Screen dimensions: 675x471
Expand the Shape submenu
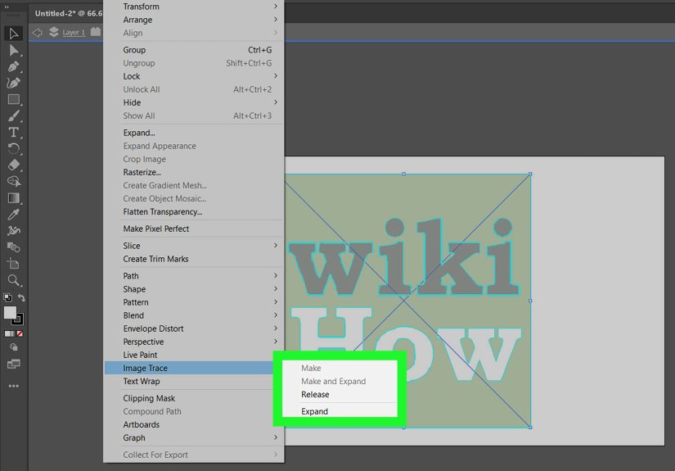pyautogui.click(x=194, y=289)
